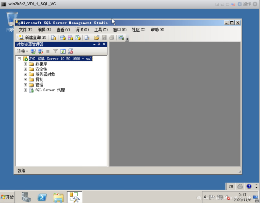Click the New Query (新建查询) button

[33, 38]
